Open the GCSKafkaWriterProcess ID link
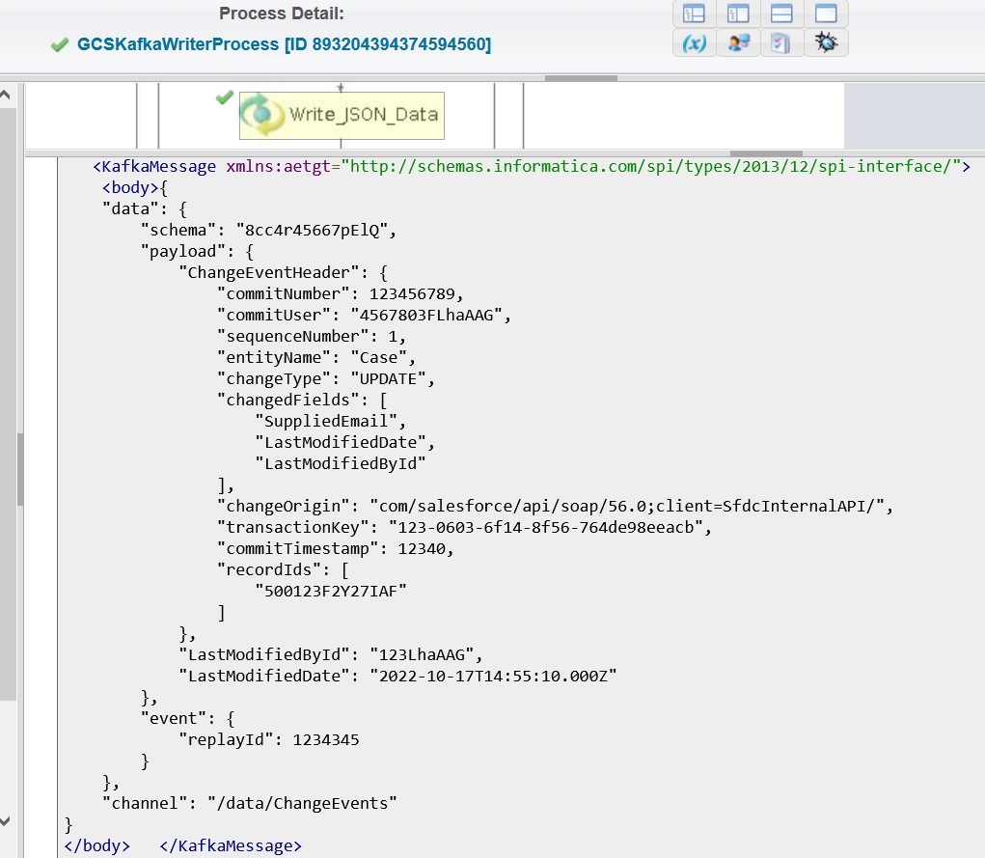This screenshot has width=985, height=858. tap(284, 44)
